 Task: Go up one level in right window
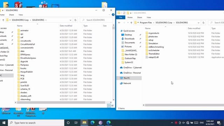point(131,22)
